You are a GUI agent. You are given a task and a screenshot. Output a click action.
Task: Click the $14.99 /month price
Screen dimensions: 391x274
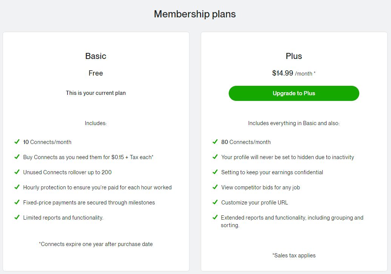point(293,73)
